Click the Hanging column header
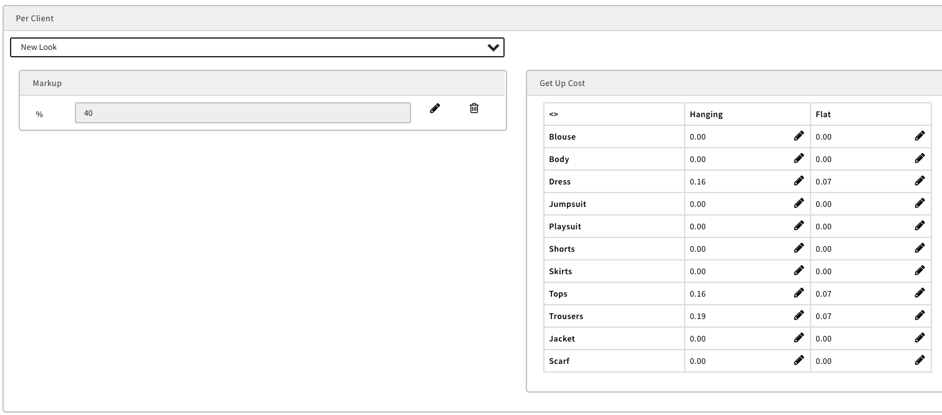The height and width of the screenshot is (415, 942). click(x=706, y=115)
